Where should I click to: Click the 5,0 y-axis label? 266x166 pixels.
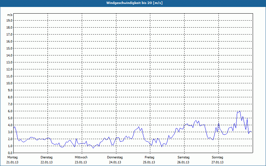[x=10, y=118]
